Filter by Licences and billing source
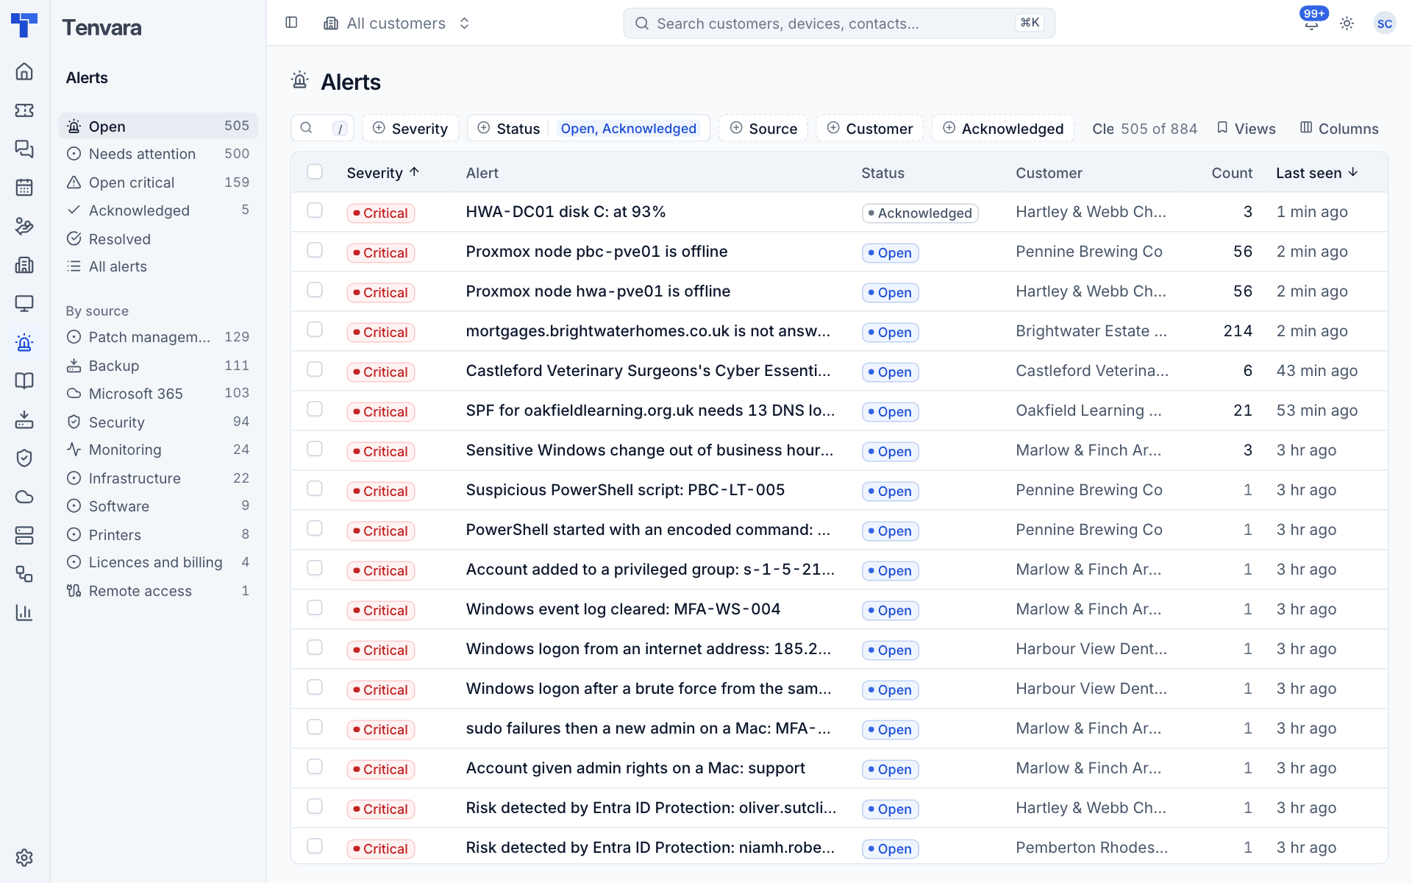This screenshot has height=883, width=1412. pyautogui.click(x=158, y=562)
